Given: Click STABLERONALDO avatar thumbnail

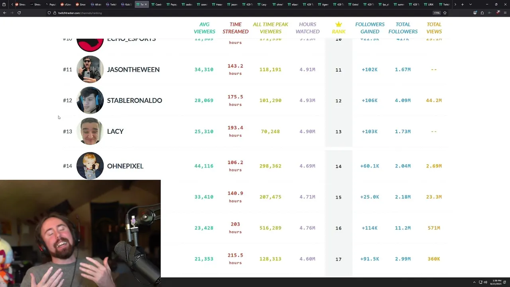Looking at the screenshot, I should point(90,100).
